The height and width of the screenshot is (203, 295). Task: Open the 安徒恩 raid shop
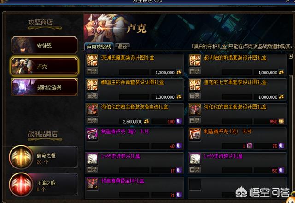pyautogui.click(x=44, y=45)
